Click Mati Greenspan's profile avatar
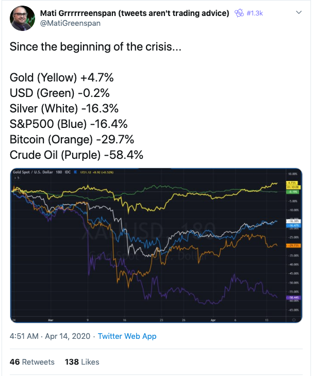The image size is (312, 376). [x=22, y=18]
